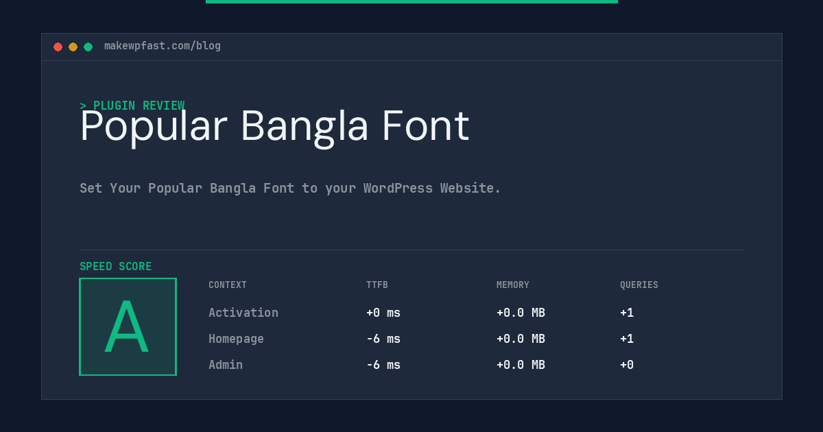The height and width of the screenshot is (432, 823).
Task: Click the plugin description sentence
Action: tap(290, 188)
